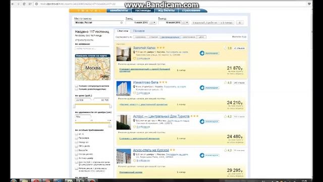323x182 pixels.
Task: Click favorites heart icon for Золотой Колос
Action: (x=135, y=59)
